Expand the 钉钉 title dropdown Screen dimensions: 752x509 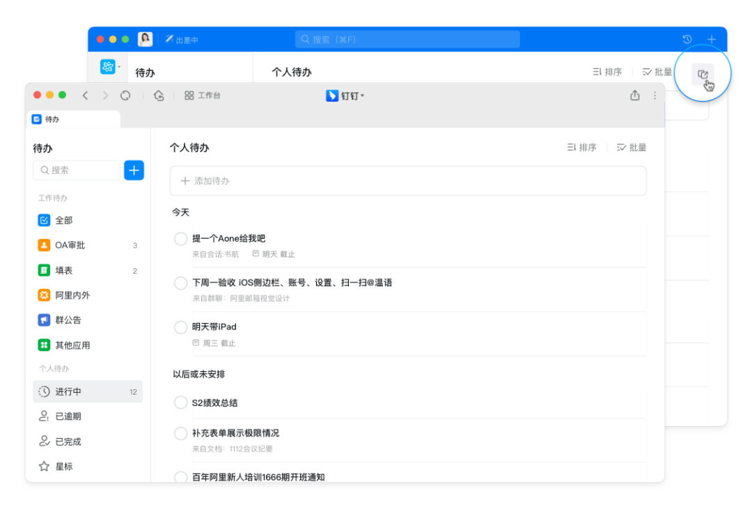[346, 95]
